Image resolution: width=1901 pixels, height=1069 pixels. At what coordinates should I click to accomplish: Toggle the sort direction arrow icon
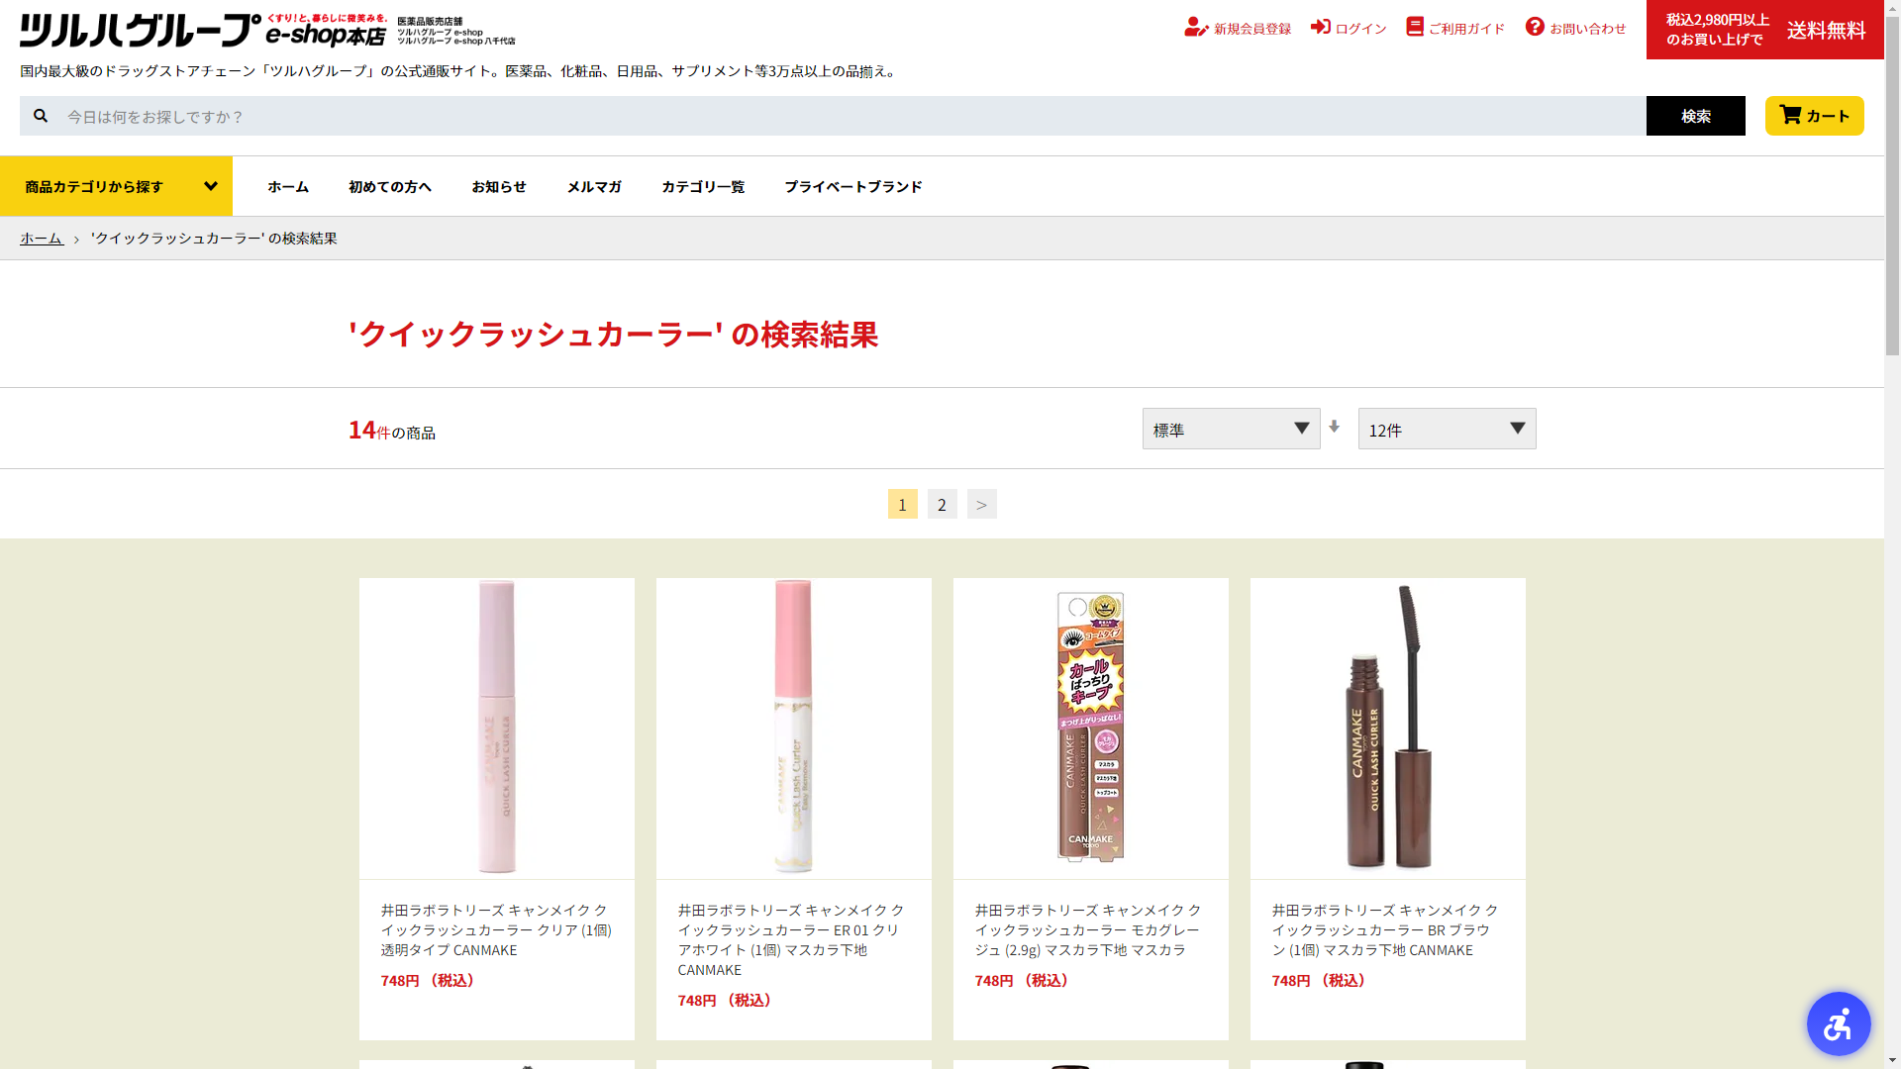click(1335, 427)
